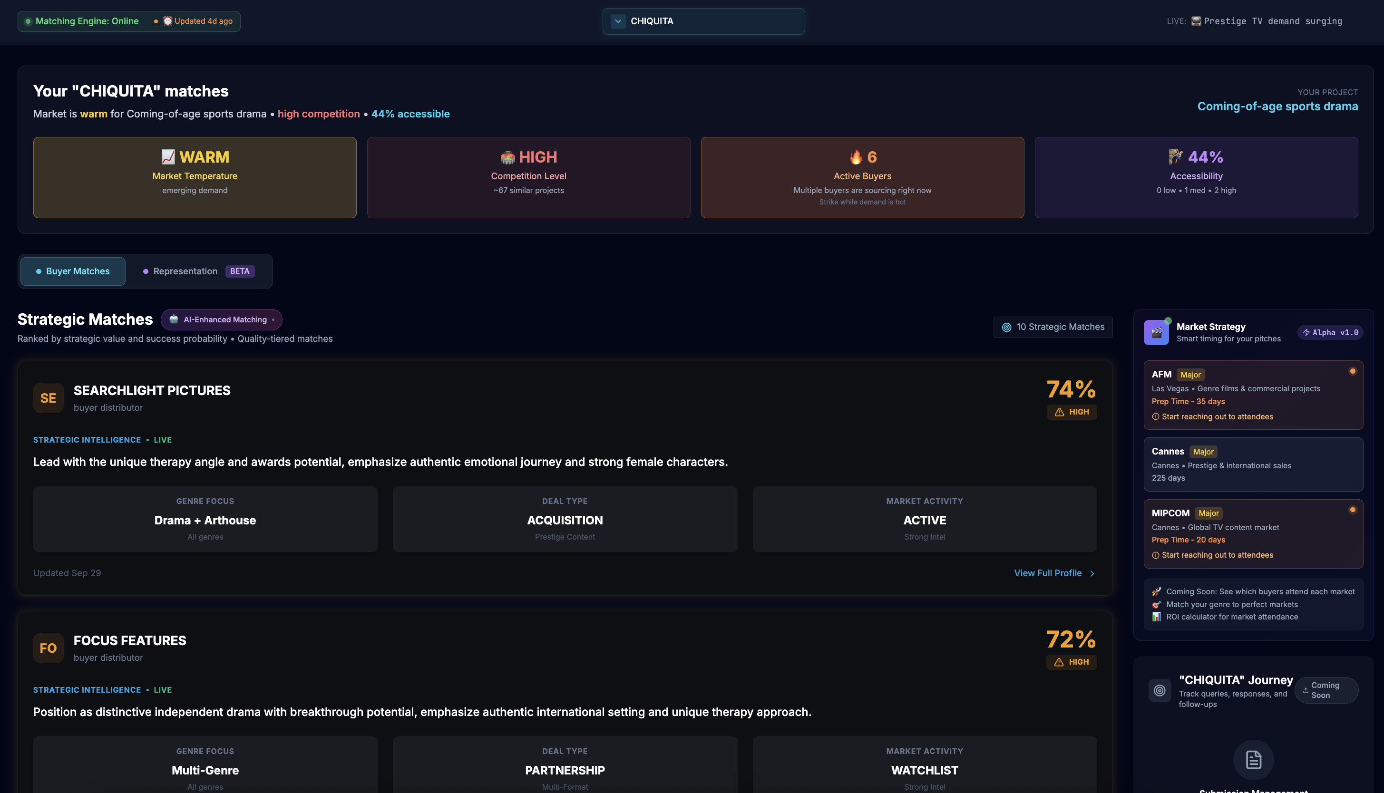Click the 'high competition' text in summary
The width and height of the screenshot is (1384, 793).
pyautogui.click(x=319, y=114)
